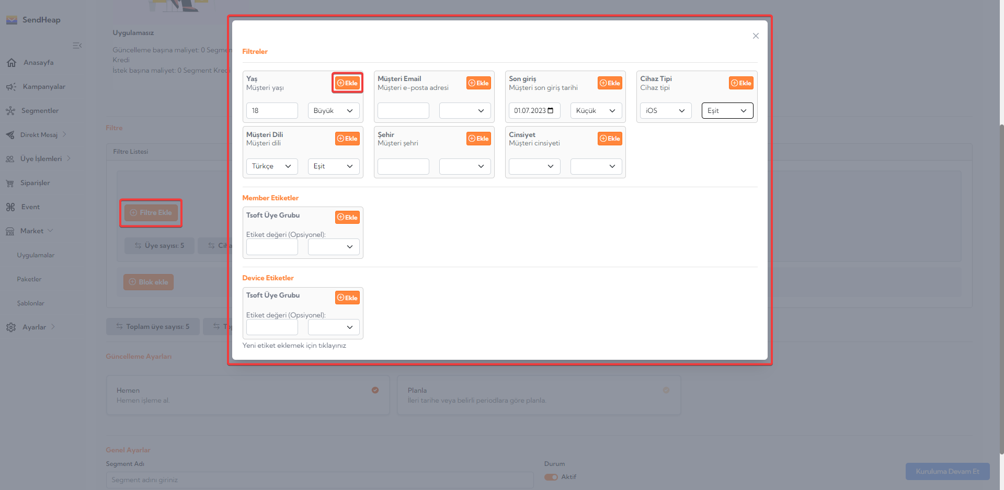Click the Müşteri Email value input
This screenshot has width=1004, height=490.
403,111
